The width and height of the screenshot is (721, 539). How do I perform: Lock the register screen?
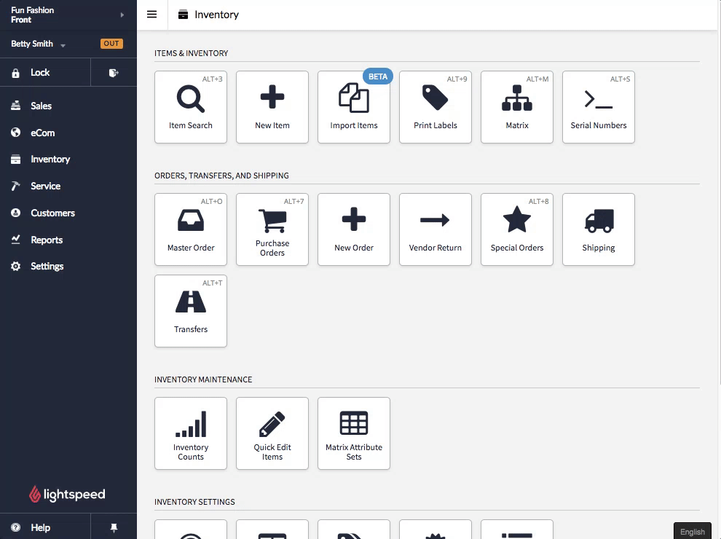45,73
